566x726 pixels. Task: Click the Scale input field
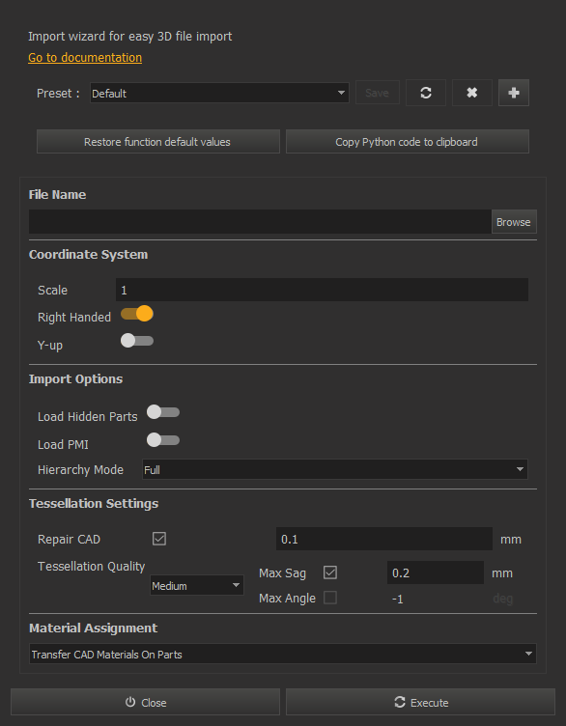322,290
